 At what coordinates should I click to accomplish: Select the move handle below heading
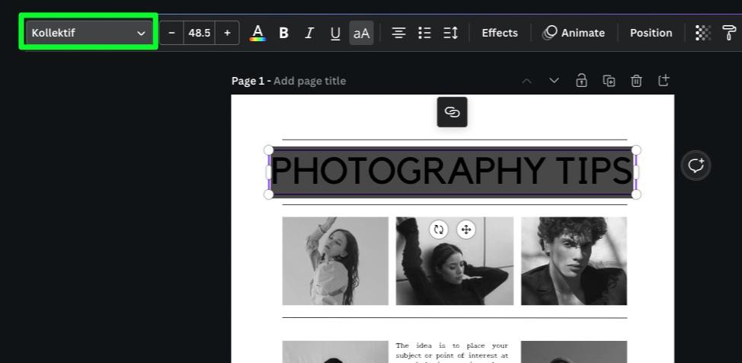point(466,230)
